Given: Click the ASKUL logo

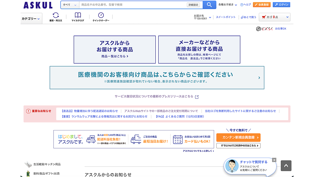Looking at the screenshot, I should 38,5.
